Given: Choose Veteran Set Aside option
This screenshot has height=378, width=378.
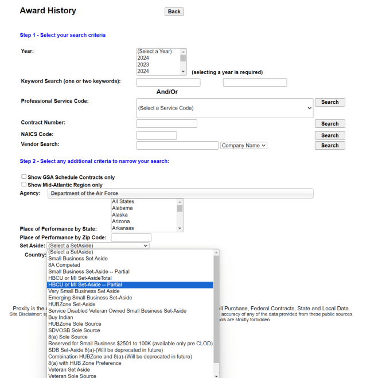Looking at the screenshot, I should coord(130,369).
